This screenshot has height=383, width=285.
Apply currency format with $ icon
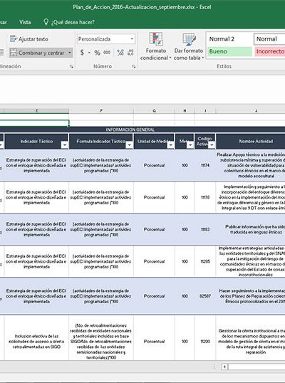tap(82, 53)
